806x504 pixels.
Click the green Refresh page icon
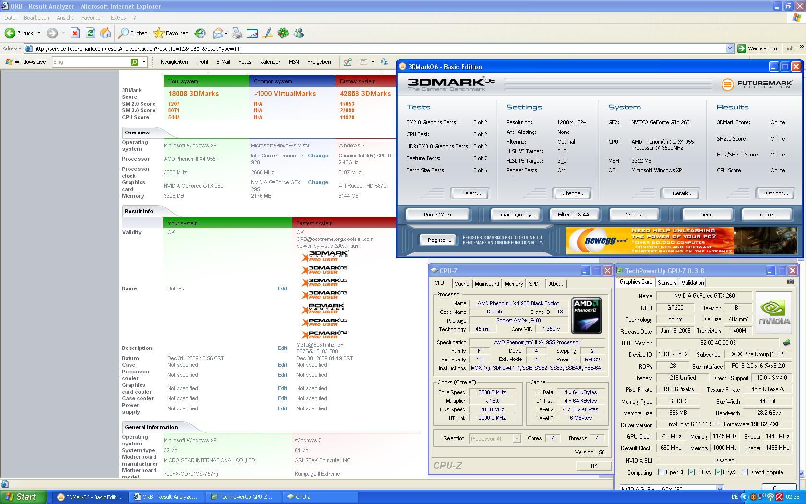pos(90,33)
